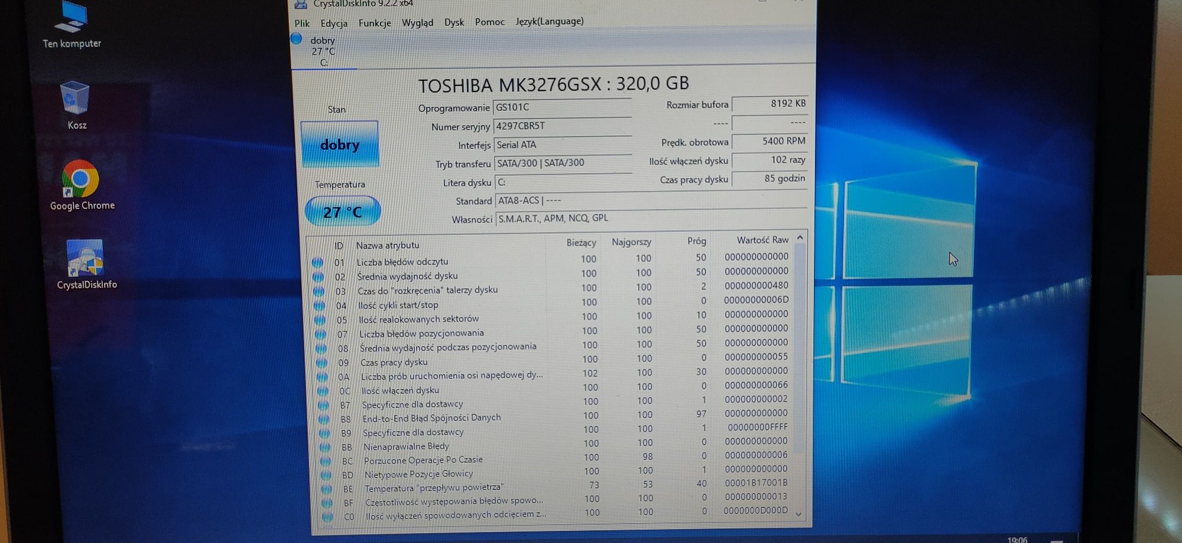The width and height of the screenshot is (1182, 543).
Task: Open the Funkcje menu
Action: point(375,23)
